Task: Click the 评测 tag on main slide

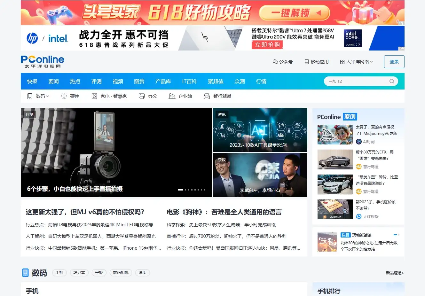Action: tap(29, 114)
